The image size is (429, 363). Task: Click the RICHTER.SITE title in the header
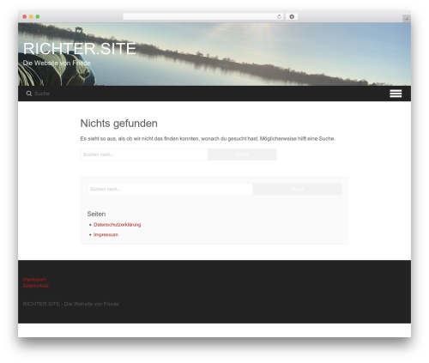pyautogui.click(x=80, y=49)
